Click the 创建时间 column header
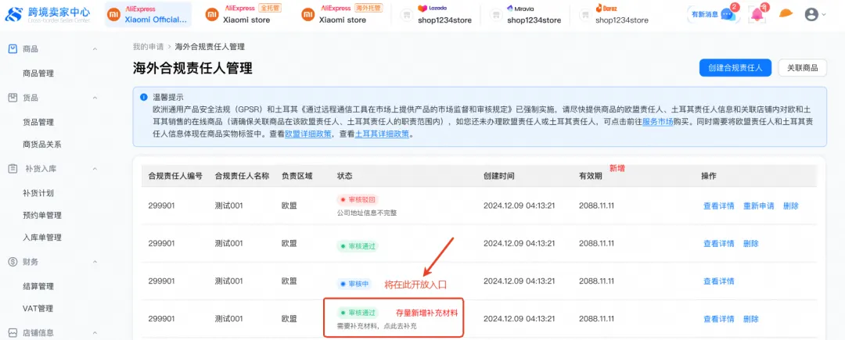The height and width of the screenshot is (340, 845). (x=499, y=176)
